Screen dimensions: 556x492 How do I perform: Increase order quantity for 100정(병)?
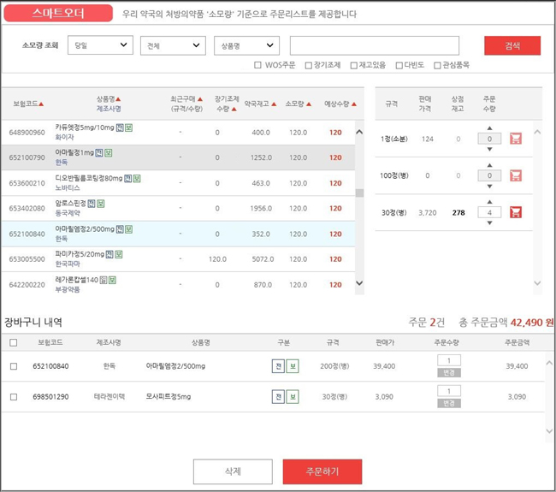click(489, 165)
